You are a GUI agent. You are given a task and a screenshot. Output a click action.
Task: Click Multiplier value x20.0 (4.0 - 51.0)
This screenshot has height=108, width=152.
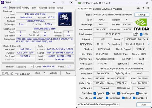coord(25,53)
